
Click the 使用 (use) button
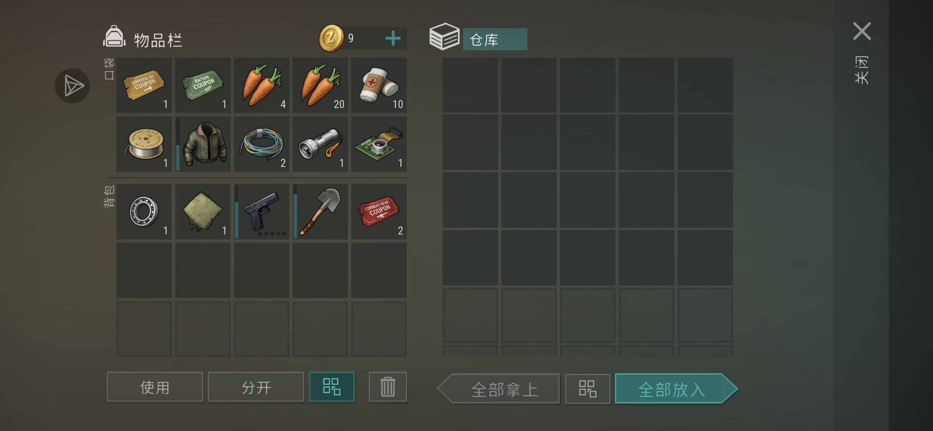coord(155,387)
